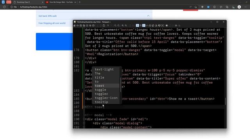The image size is (250, 140).
Task: Open folder as workspace toolbar icon
Action: point(159,26)
